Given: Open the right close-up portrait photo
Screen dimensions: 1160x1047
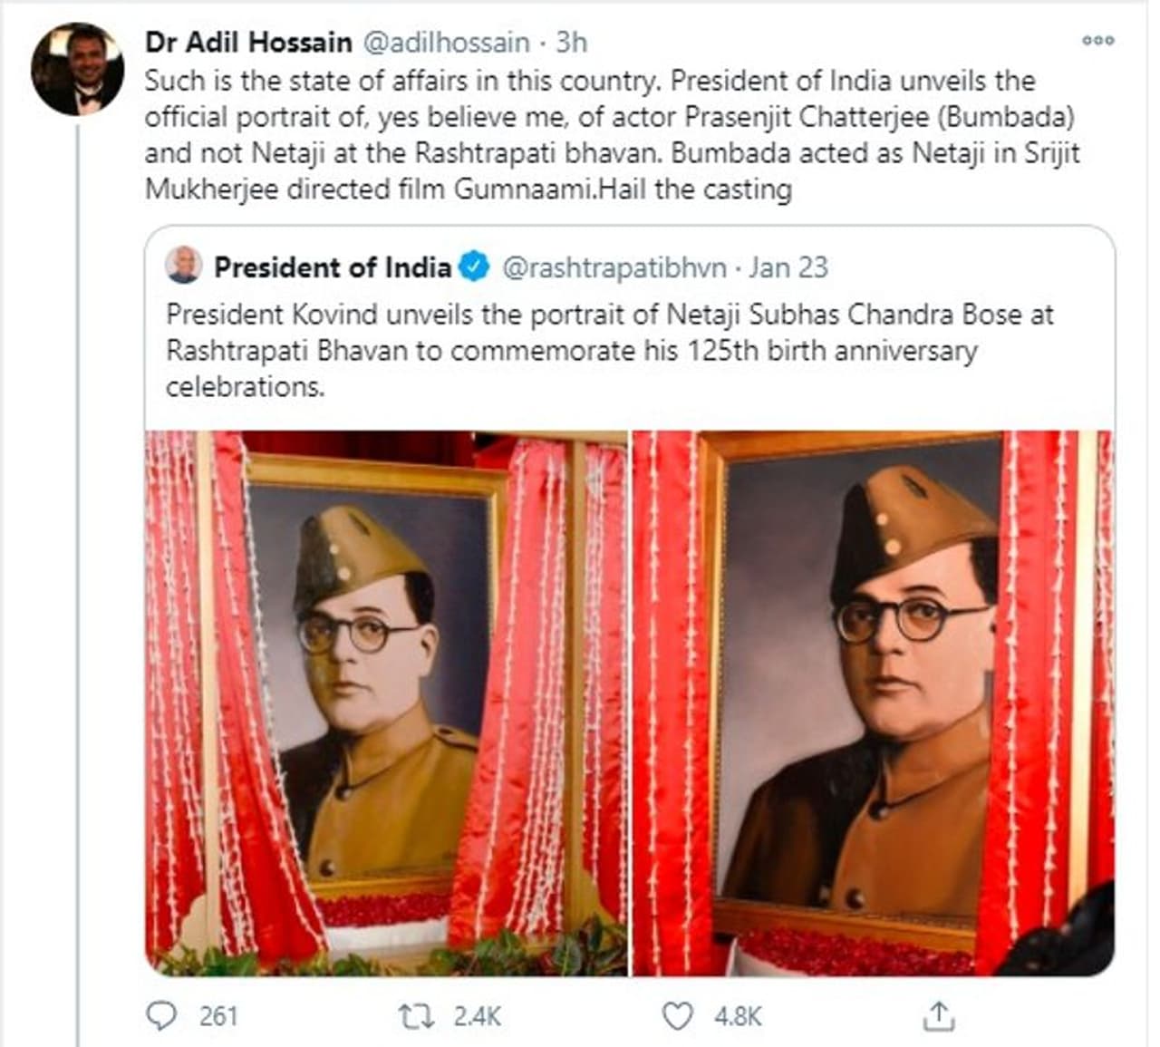Looking at the screenshot, I should point(873,703).
